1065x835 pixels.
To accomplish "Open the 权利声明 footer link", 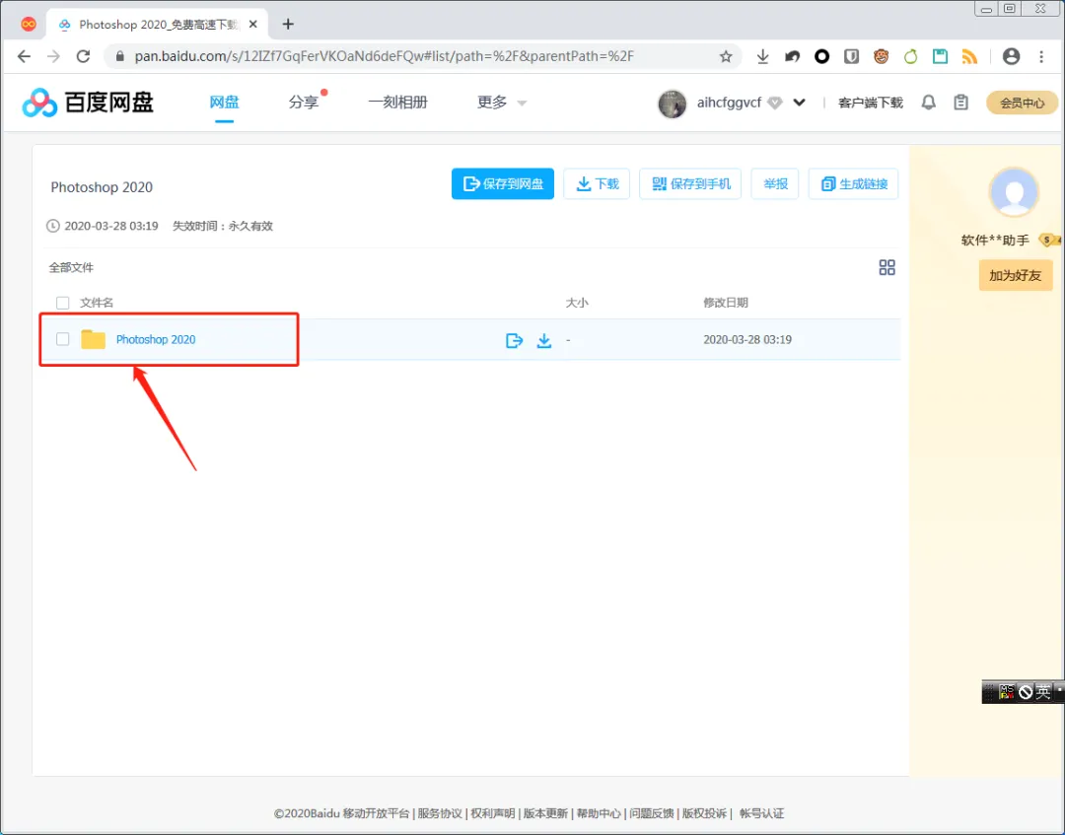I will pyautogui.click(x=492, y=813).
